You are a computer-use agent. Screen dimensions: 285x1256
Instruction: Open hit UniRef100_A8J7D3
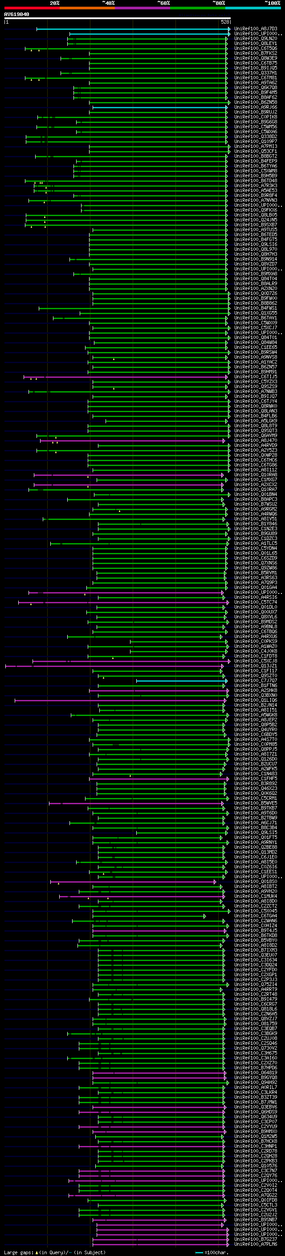[256, 29]
